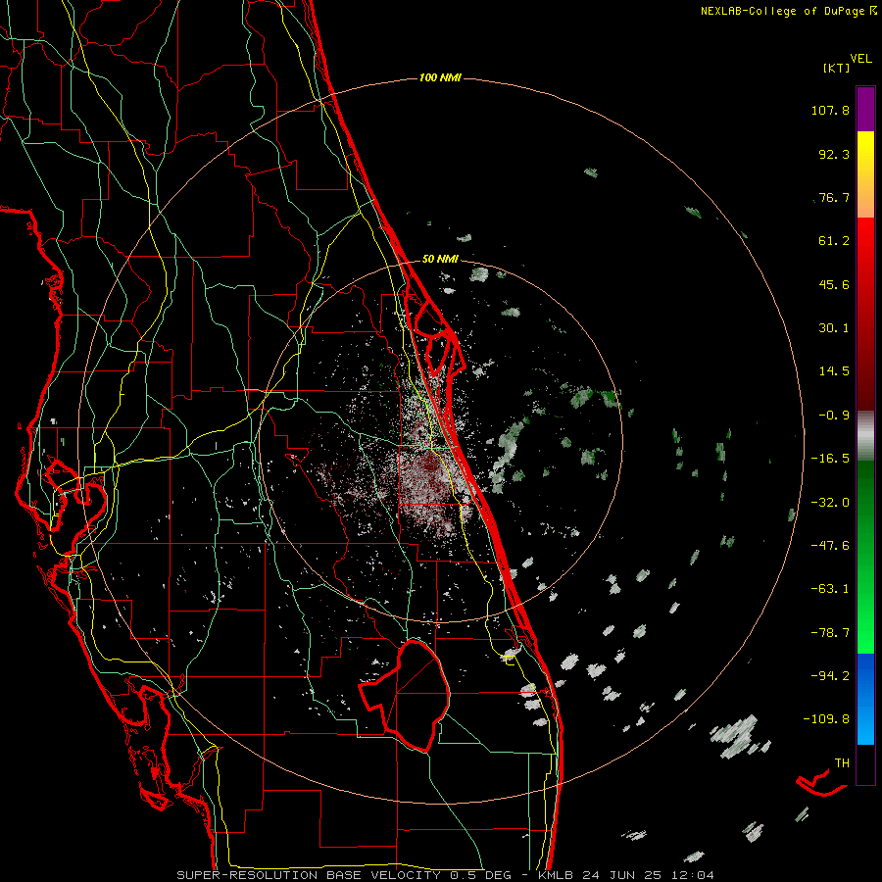Screen dimensions: 882x882
Task: Pick the green segment of the color bar
Action: pyautogui.click(x=865, y=557)
